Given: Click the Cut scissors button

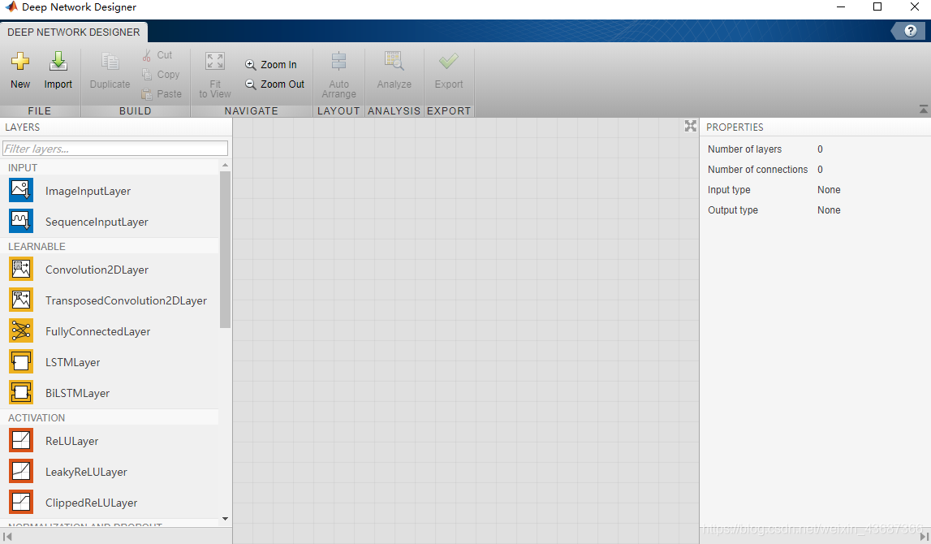Looking at the screenshot, I should tap(157, 54).
